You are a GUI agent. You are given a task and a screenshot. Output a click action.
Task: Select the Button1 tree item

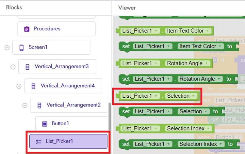pos(60,124)
